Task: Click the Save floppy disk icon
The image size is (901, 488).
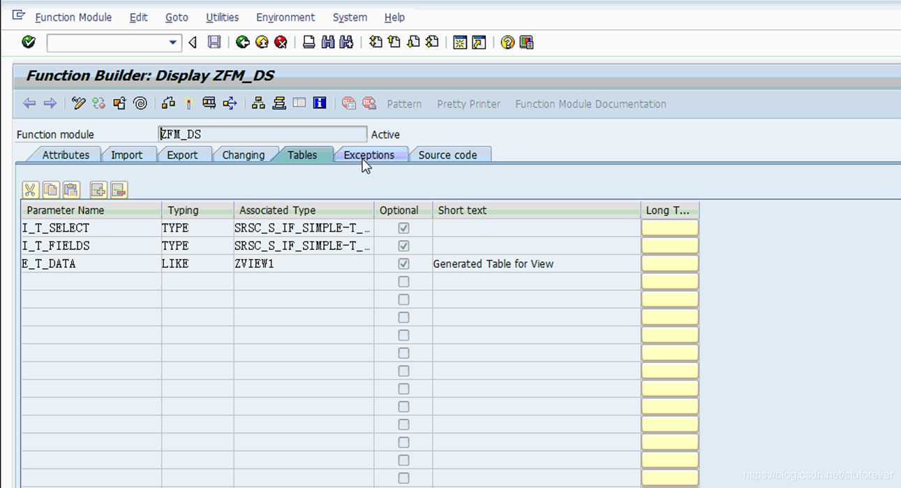Action: (214, 43)
